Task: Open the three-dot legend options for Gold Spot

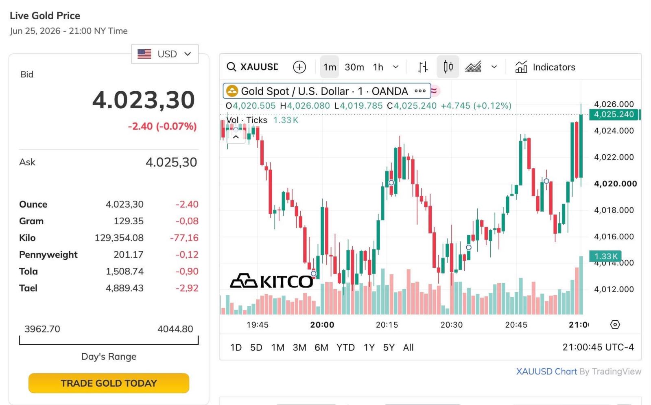Action: pyautogui.click(x=420, y=91)
